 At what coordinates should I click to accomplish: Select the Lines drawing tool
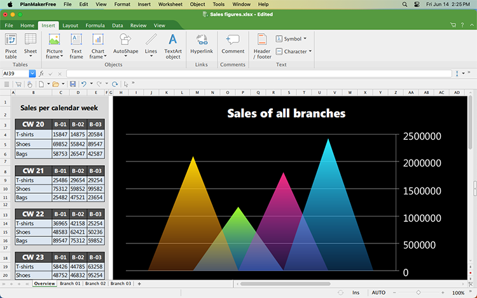tap(151, 44)
